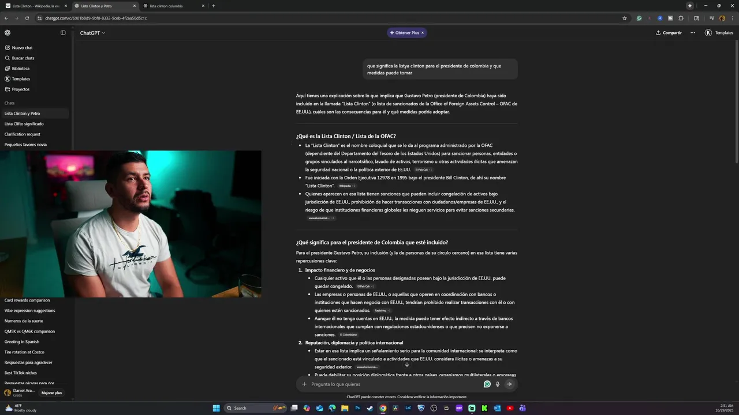Bookmark this page with the star icon
The height and width of the screenshot is (415, 739).
(625, 18)
